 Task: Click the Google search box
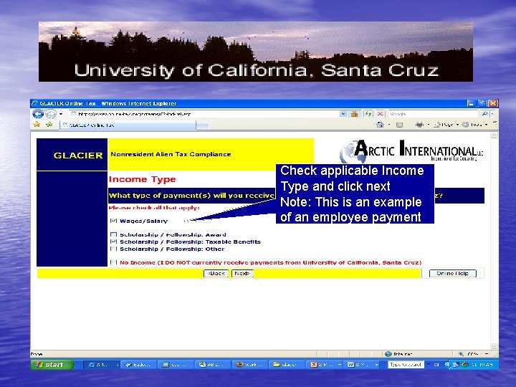tap(434, 114)
